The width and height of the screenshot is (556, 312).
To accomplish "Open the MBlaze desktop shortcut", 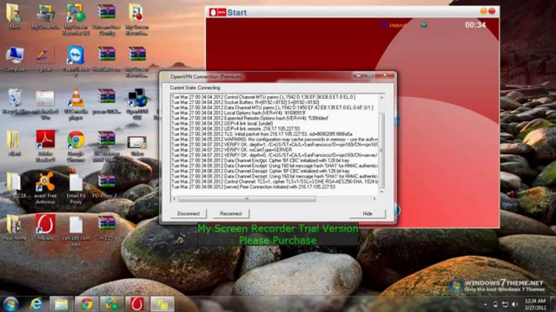I will [x=45, y=227].
